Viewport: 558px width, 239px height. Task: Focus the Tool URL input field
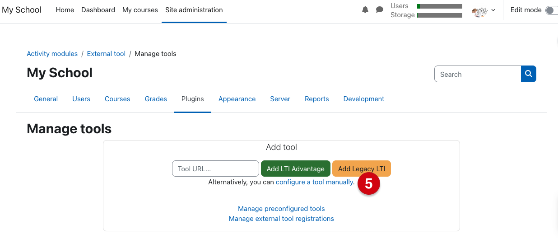tap(215, 169)
